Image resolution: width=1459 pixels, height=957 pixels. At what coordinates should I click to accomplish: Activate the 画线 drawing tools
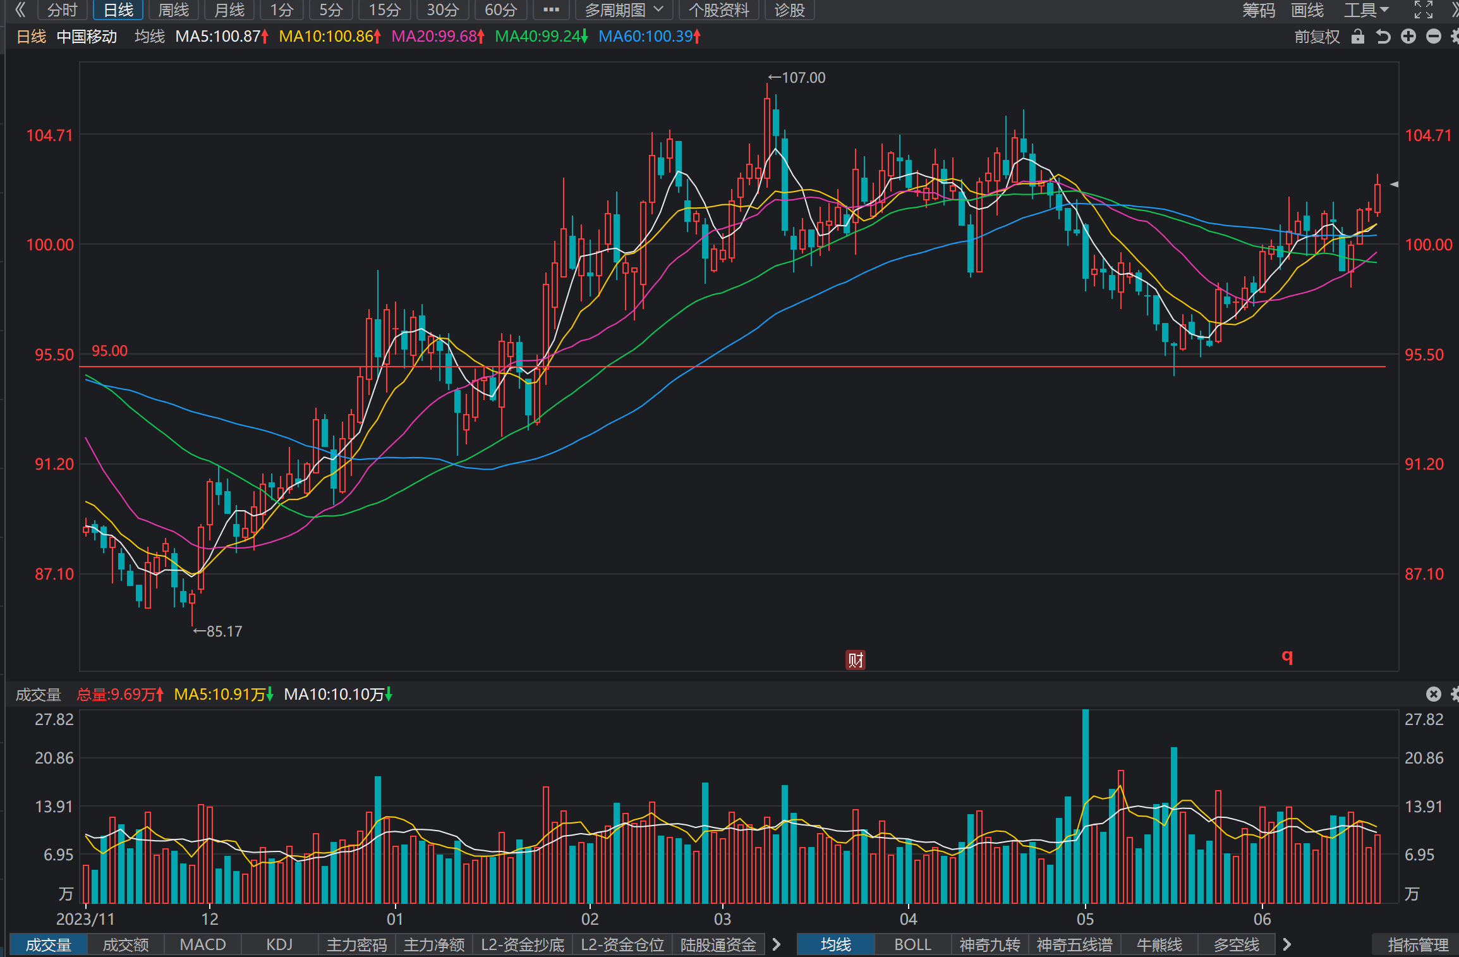[1307, 10]
